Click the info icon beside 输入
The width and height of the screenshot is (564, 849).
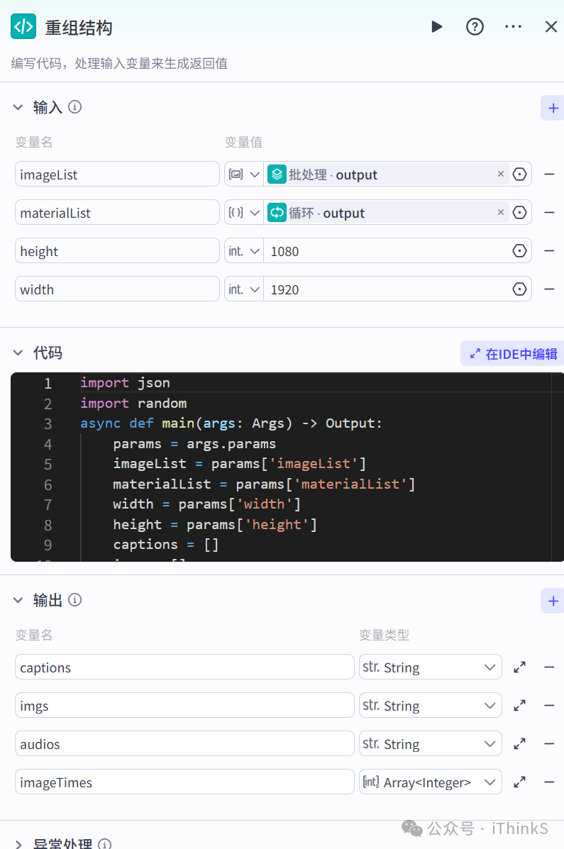pos(74,107)
